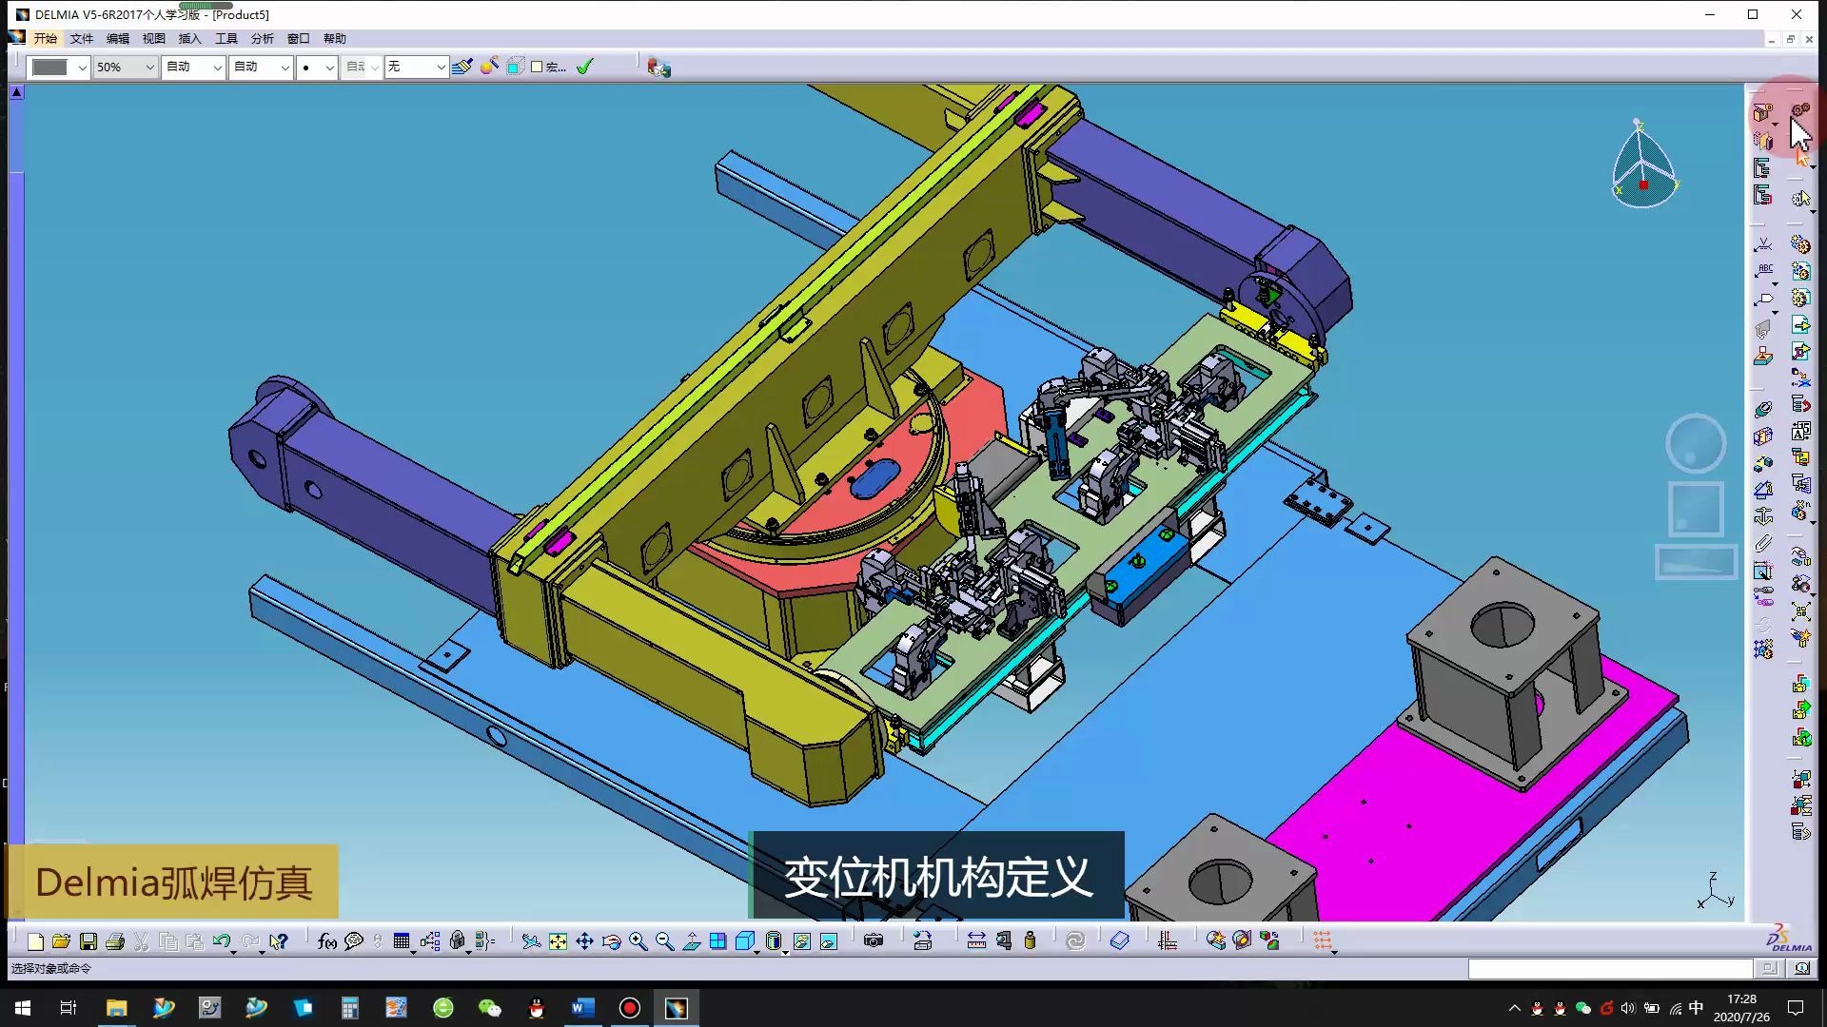Click the grid snap icon
The image size is (1827, 1027).
[1323, 941]
